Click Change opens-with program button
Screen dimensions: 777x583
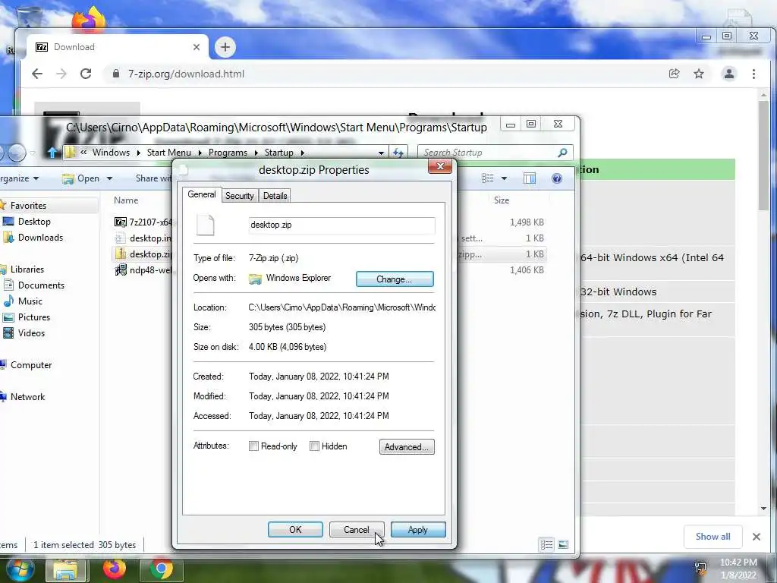click(395, 279)
